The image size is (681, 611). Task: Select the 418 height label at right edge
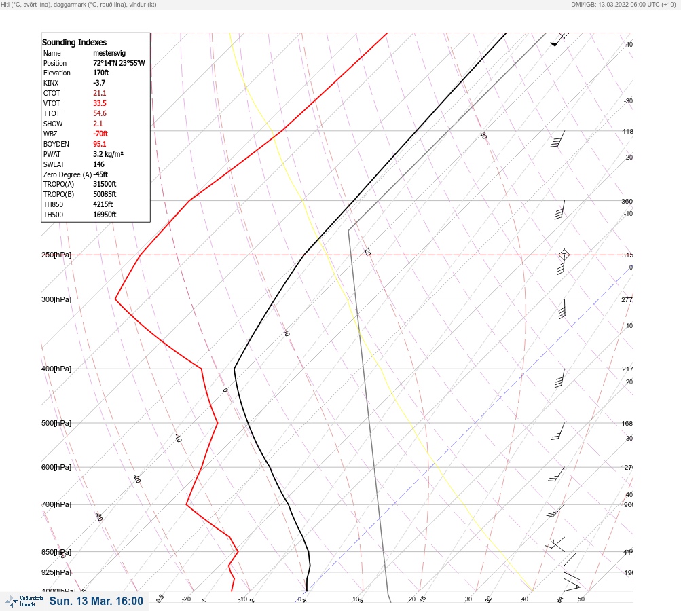coord(627,131)
